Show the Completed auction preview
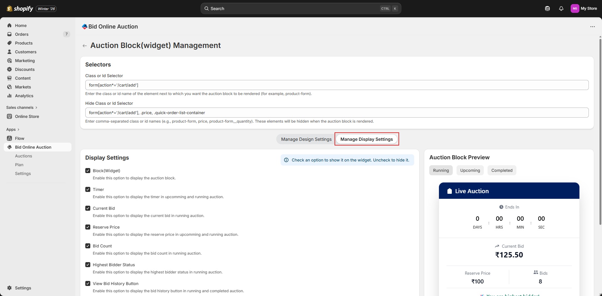Image resolution: width=602 pixels, height=296 pixels. coord(502,170)
